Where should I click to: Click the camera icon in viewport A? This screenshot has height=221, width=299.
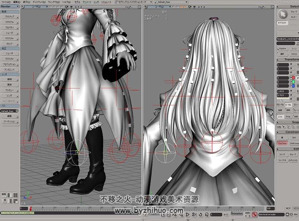[66, 7]
